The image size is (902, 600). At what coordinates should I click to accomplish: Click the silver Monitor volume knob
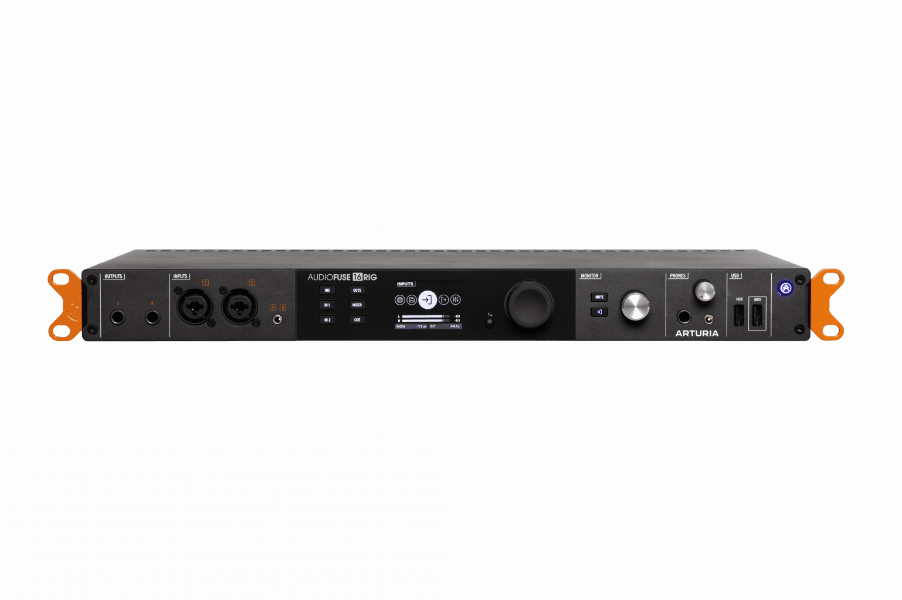635,306
